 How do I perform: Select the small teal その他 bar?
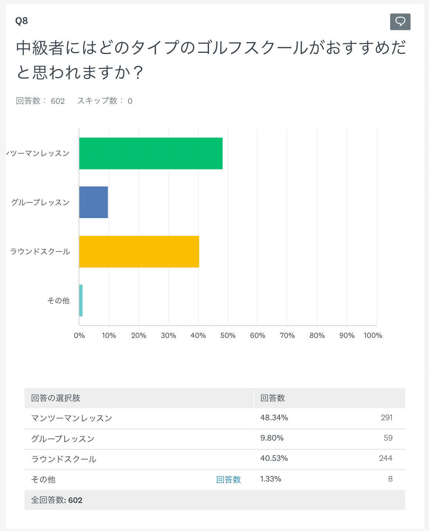(81, 301)
